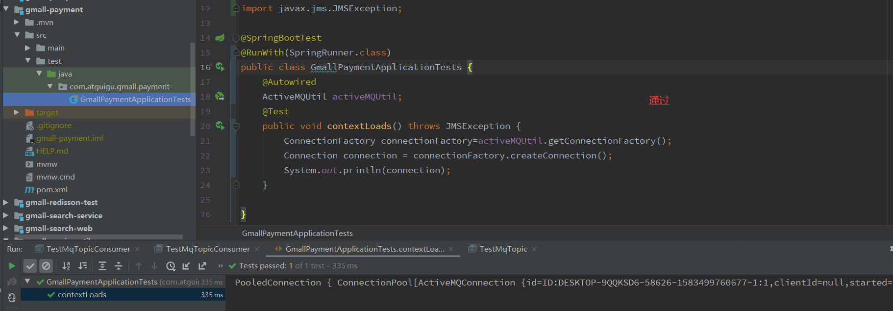Click project tree horizontal scrollbar
Viewport: 893px width, 311px height.
(98, 237)
